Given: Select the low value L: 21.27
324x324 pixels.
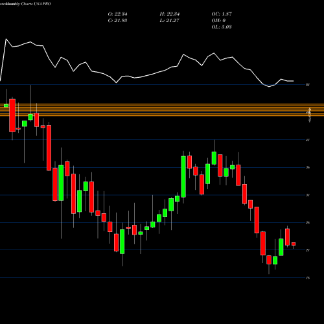Looking at the screenshot, I should [169, 21].
